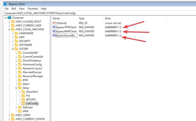Click the HKEY_LOCAL_MACHINE folder icon
This screenshot has height=121, width=196.
click(x=13, y=29)
